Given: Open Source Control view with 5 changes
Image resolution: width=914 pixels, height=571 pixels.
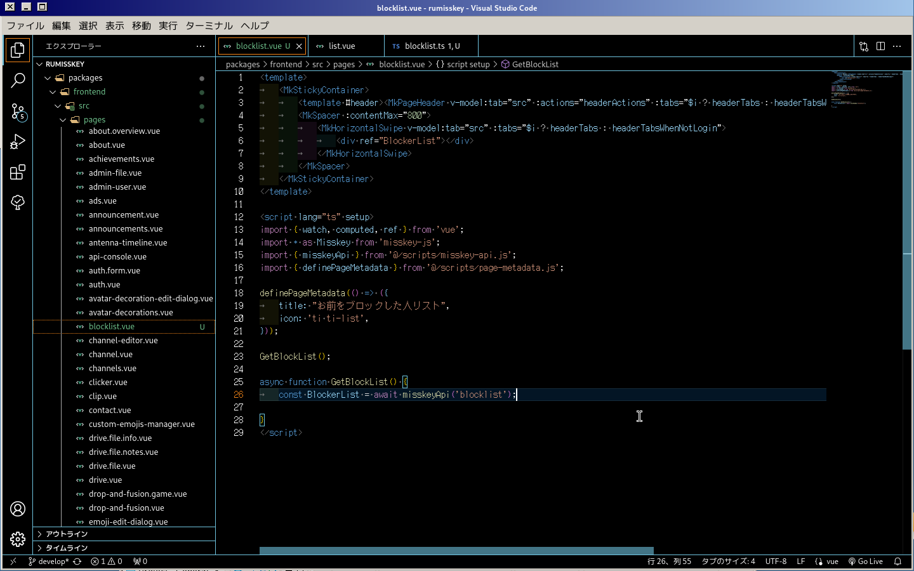Looking at the screenshot, I should (x=18, y=112).
